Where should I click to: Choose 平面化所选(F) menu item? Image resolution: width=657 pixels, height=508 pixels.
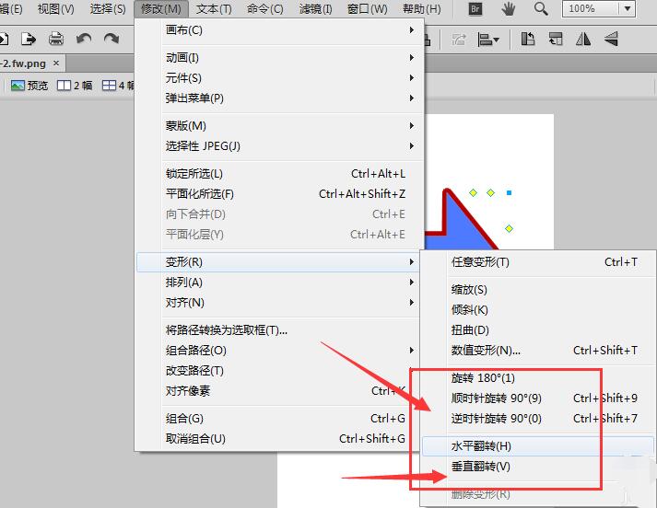click(x=279, y=194)
